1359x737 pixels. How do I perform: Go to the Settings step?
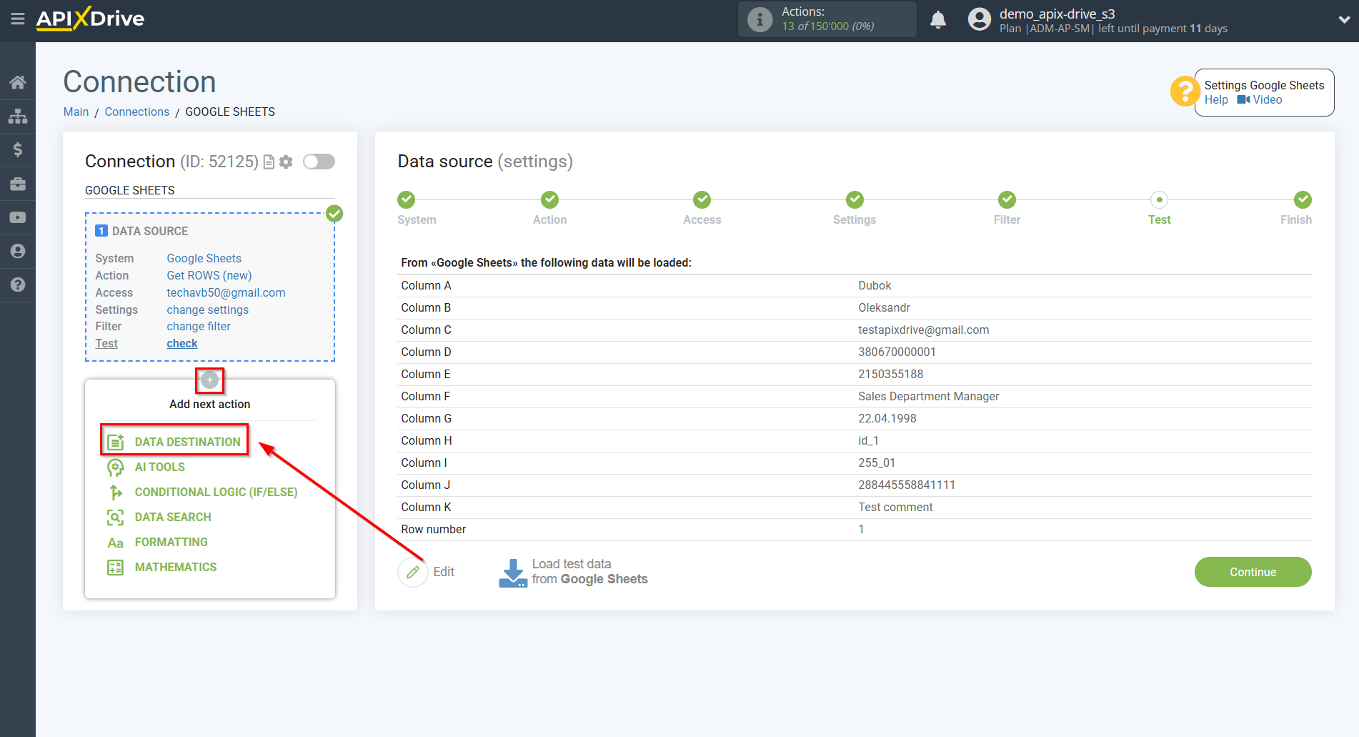click(855, 199)
